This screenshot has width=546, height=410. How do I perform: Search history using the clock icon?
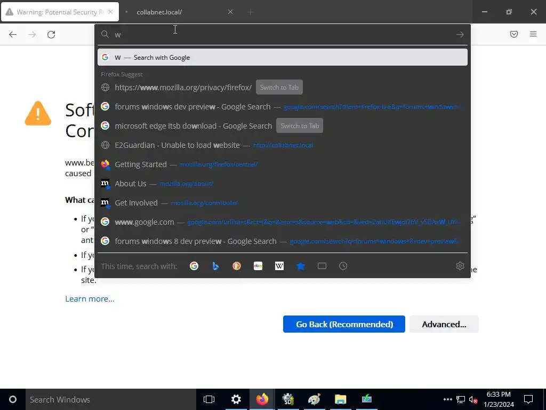coord(343,266)
